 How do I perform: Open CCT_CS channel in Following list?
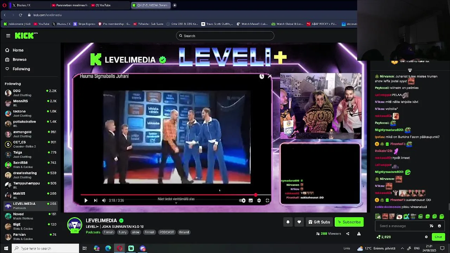(x=31, y=144)
